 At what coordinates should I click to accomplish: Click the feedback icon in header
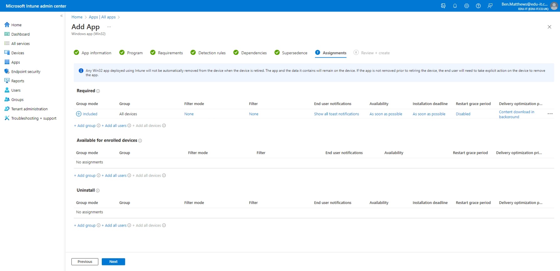coord(490,6)
